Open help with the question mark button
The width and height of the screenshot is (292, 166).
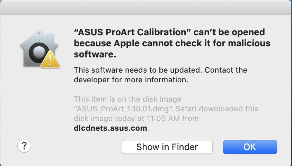[24, 146]
